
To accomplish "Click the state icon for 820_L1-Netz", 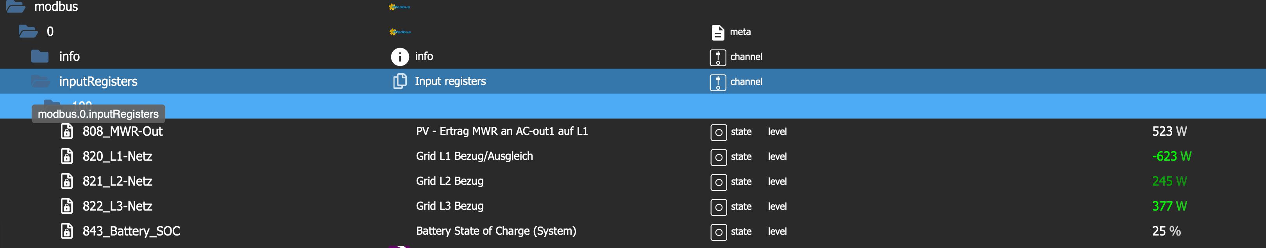I will click(718, 157).
